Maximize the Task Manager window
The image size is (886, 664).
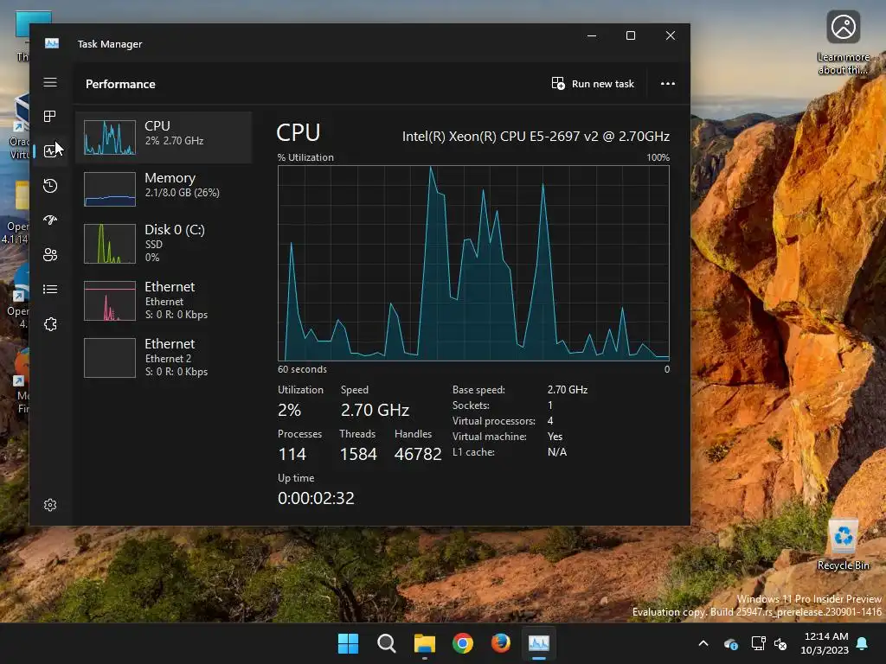pos(631,35)
